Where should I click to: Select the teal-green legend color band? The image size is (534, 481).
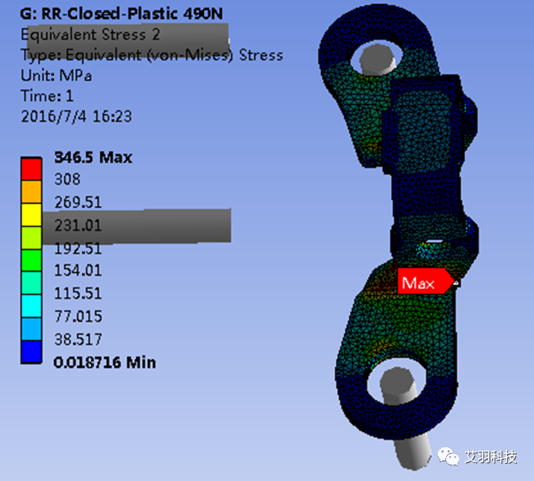[31, 283]
